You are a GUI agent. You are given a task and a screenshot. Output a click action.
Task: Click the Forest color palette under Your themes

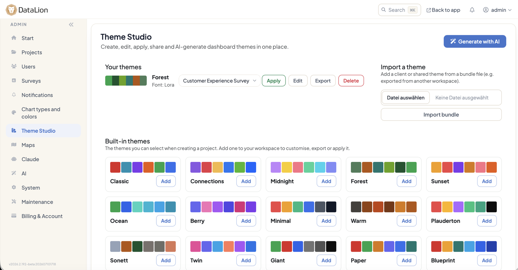126,81
